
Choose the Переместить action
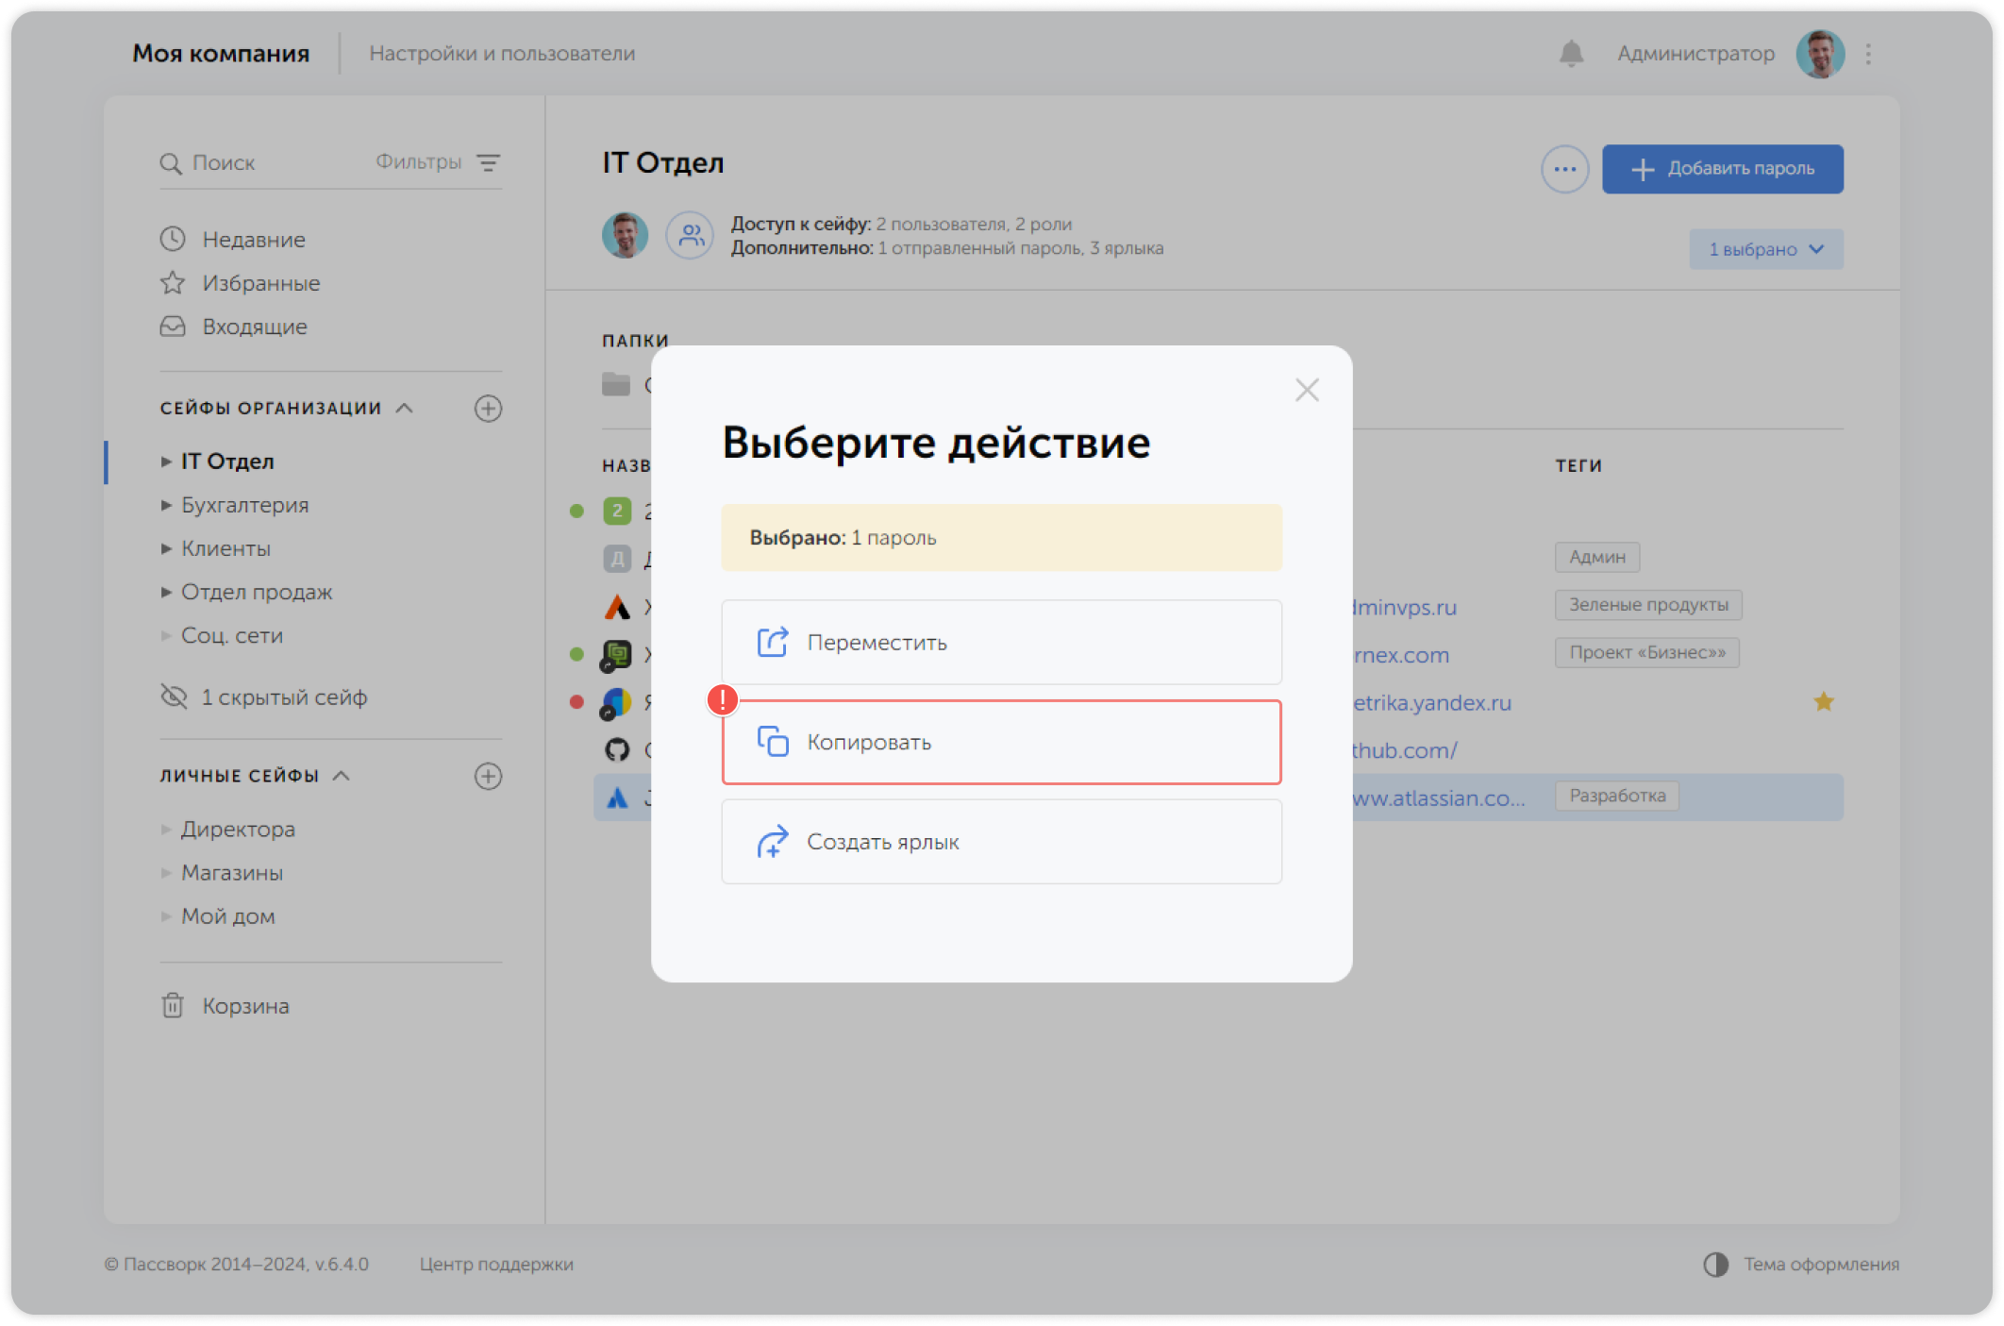click(x=1001, y=642)
